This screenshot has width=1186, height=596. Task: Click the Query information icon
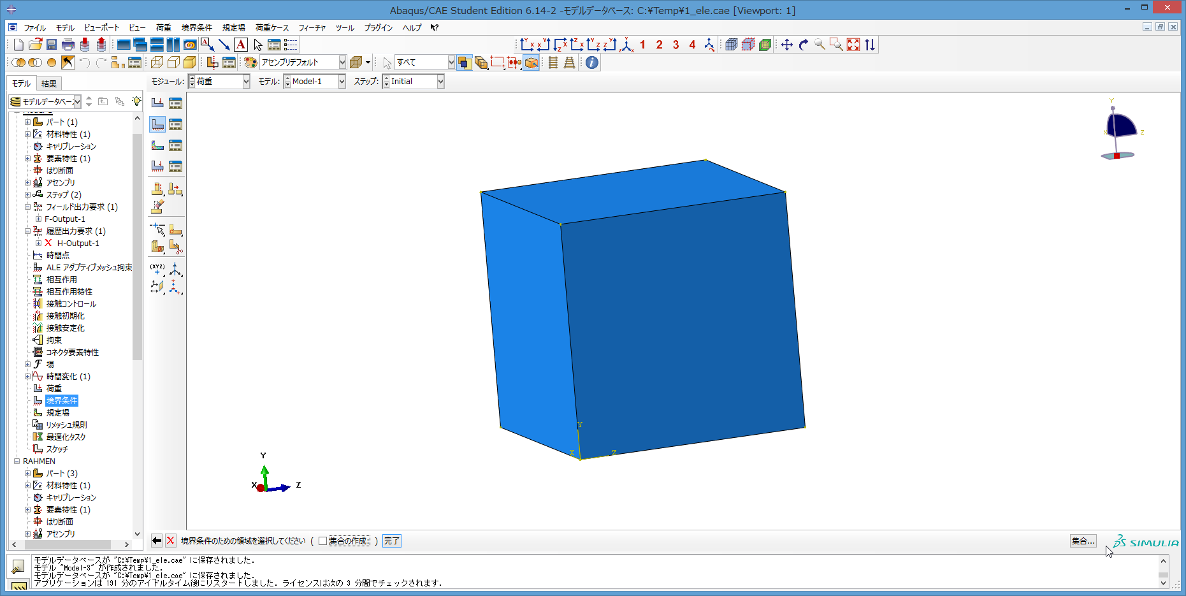[x=592, y=62]
